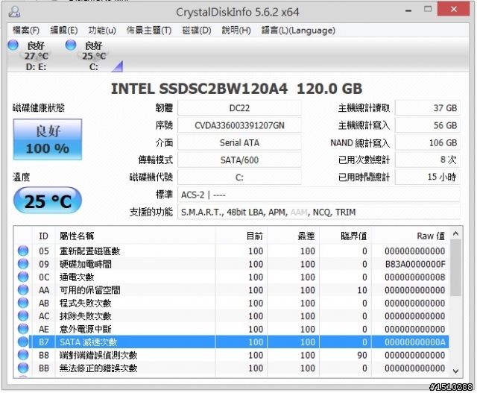Image resolution: width=477 pixels, height=393 pixels.
Task: Click the drive title INTEL SSDSC2BW120A4 120.0 GB
Action: click(x=237, y=89)
